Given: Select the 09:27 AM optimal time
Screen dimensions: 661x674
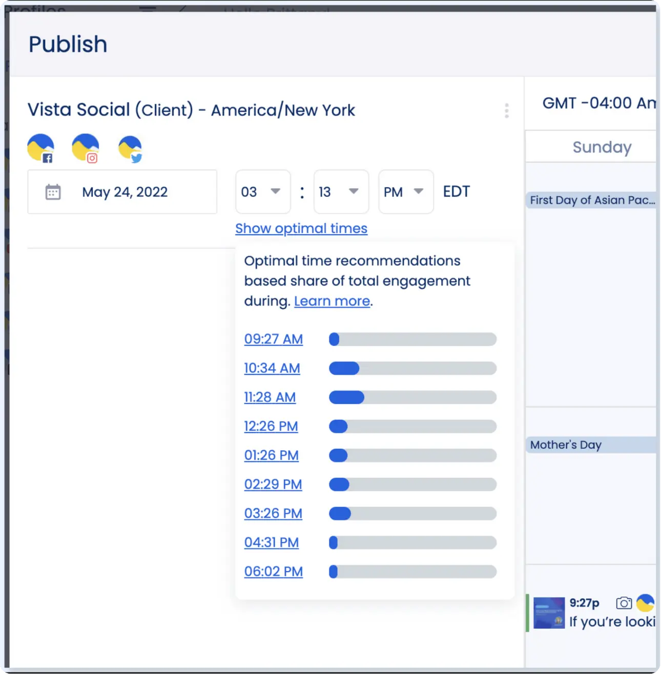Looking at the screenshot, I should click(273, 339).
